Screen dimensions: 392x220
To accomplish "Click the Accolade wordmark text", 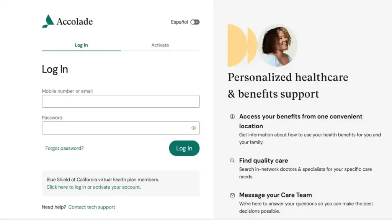I will tap(75, 21).
